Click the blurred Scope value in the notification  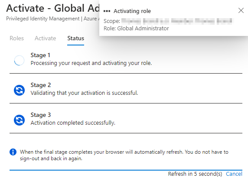(x=177, y=21)
